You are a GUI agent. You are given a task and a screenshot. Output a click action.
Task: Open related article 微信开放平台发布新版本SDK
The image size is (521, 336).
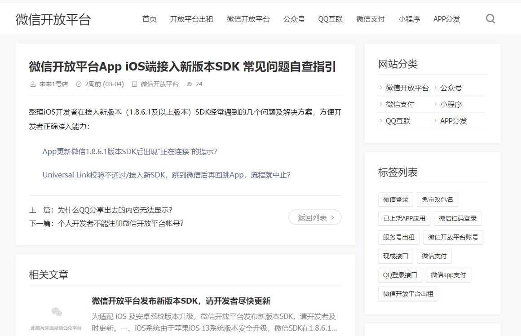click(x=181, y=301)
